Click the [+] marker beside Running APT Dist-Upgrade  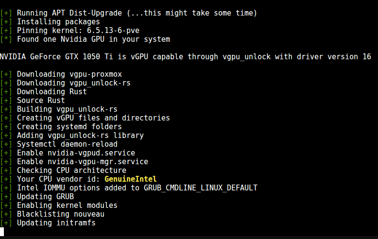(x=6, y=13)
